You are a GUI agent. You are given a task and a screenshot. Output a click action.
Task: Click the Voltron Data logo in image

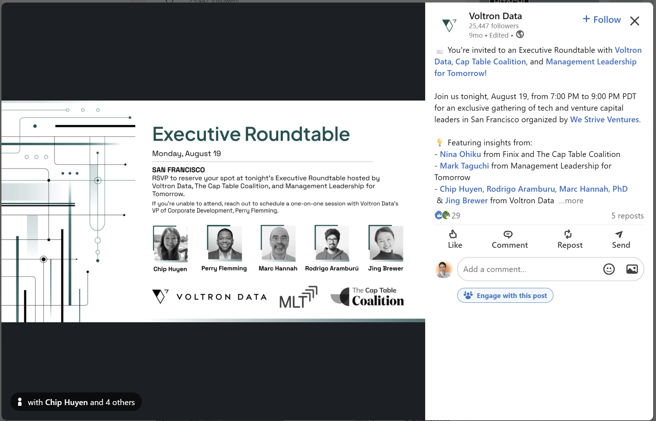(x=210, y=297)
